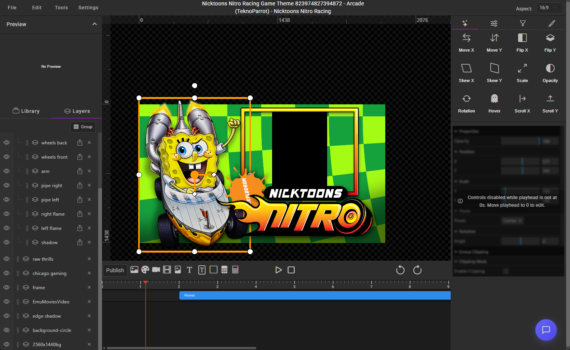Hide the wheels back layer
Viewport: 570px width, 350px height.
(x=7, y=142)
